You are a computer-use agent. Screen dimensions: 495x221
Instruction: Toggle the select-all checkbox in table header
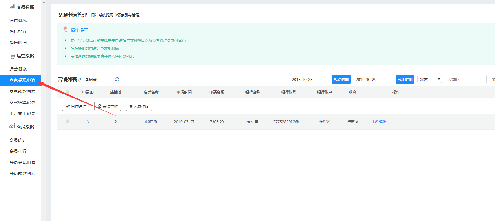pyautogui.click(x=67, y=91)
